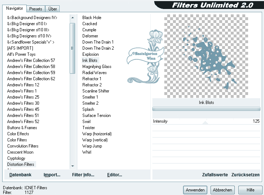Select [AFS IMPORT] category
Screen dimensions: 264x195
click(x=20, y=48)
